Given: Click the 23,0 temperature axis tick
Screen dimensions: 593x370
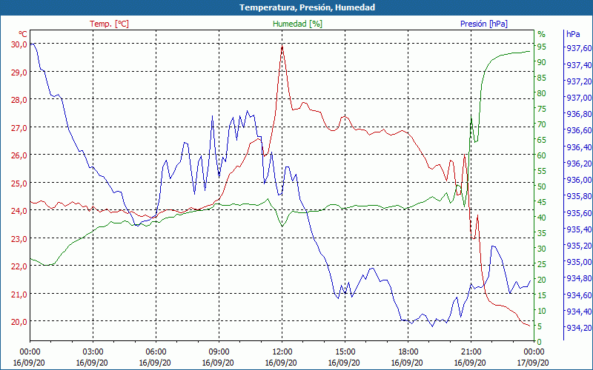Looking at the screenshot, I should click(19, 238).
